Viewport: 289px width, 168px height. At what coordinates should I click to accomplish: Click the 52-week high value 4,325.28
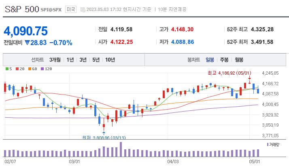click(x=262, y=29)
